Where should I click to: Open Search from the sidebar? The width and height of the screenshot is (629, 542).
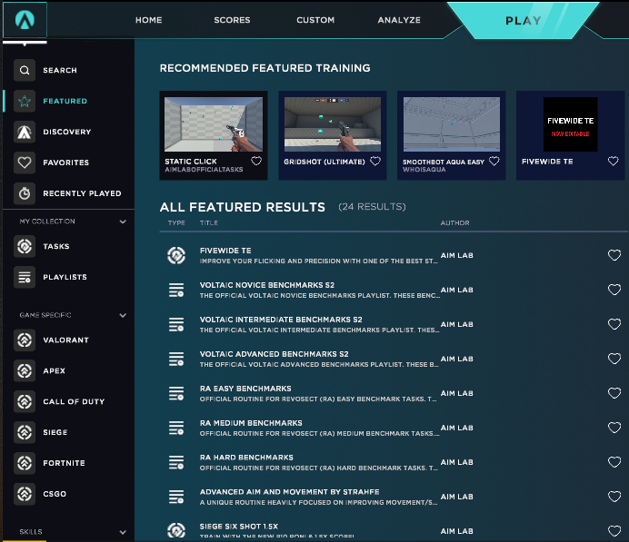[x=25, y=70]
